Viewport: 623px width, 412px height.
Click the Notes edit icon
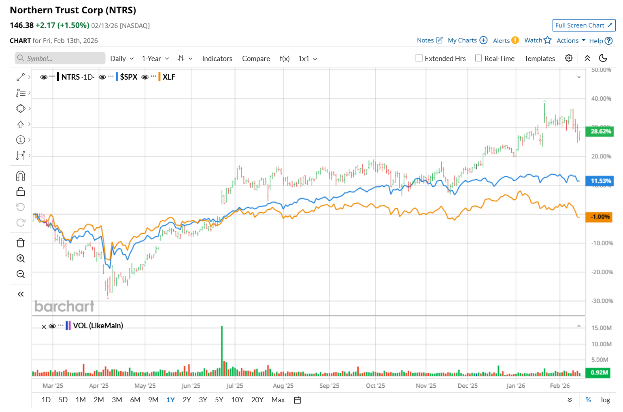(x=439, y=40)
